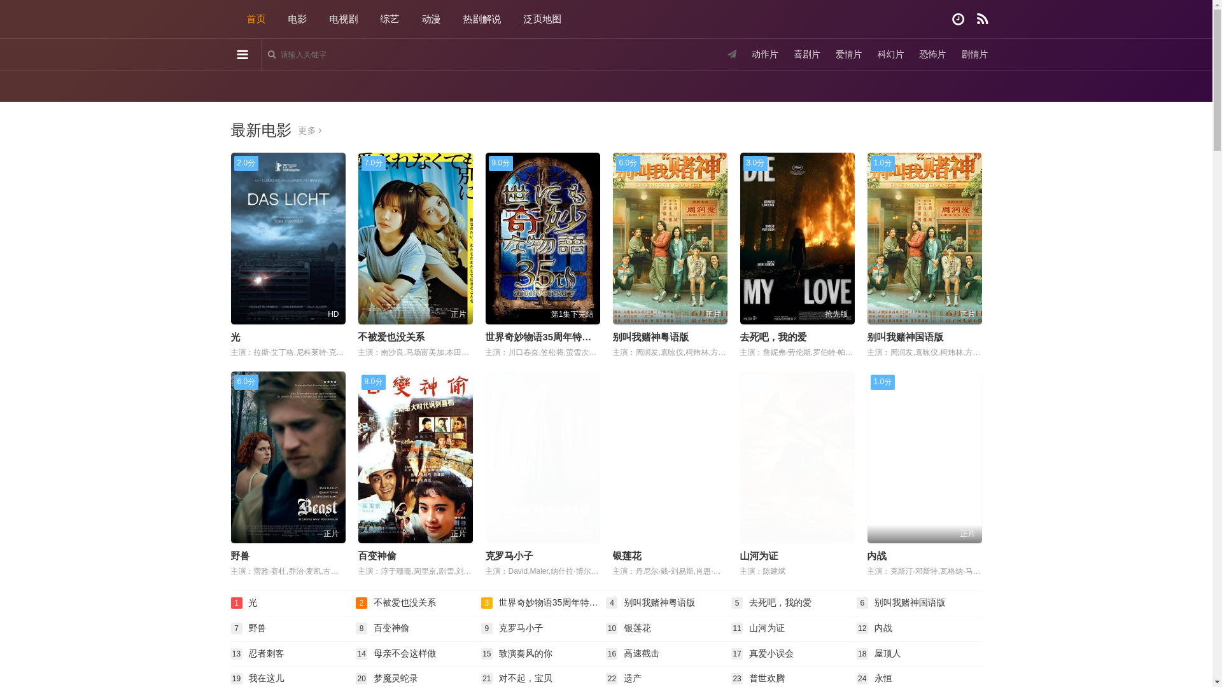The height and width of the screenshot is (687, 1222).
Task: Click the 光 title under the poster
Action: pos(235,337)
